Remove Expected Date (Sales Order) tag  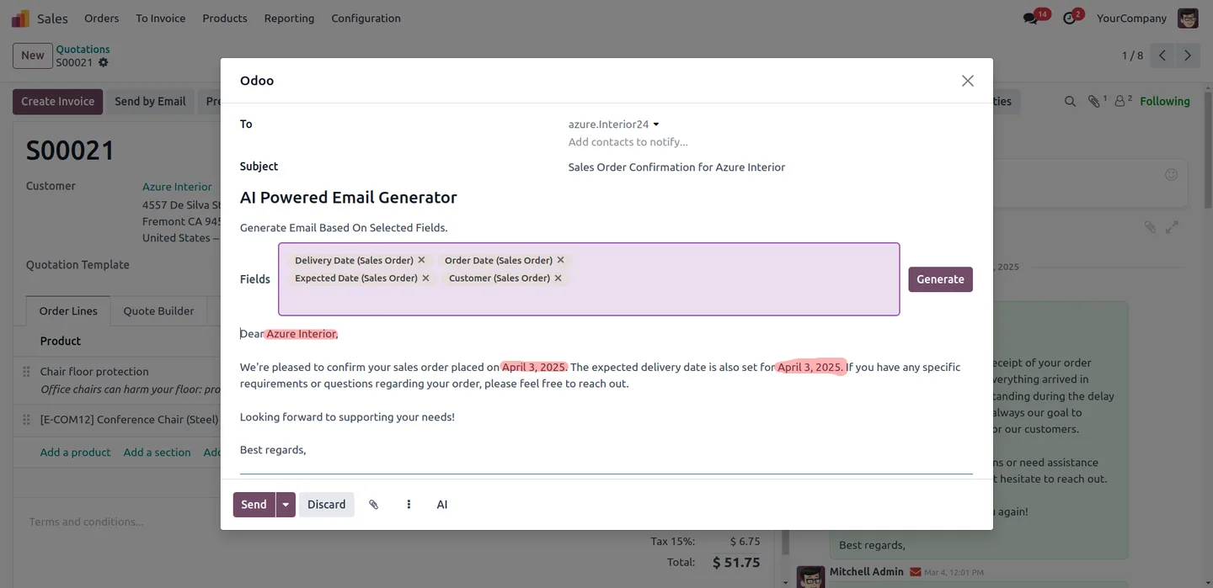(x=425, y=278)
